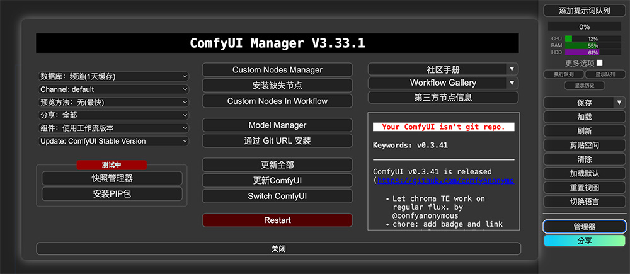Image resolution: width=630 pixels, height=274 pixels.
Task: Click the HDD 61% usage bar
Action: 593,52
